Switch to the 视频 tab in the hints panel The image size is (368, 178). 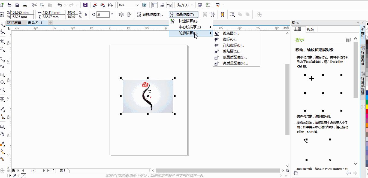(311, 30)
